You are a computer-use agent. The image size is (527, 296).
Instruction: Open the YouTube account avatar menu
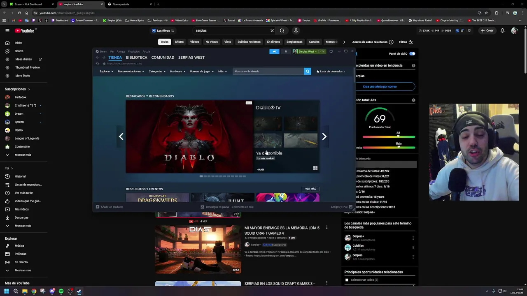(514, 30)
